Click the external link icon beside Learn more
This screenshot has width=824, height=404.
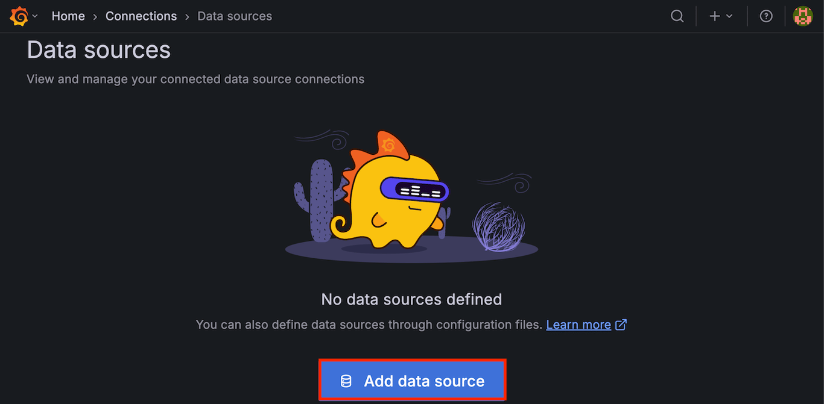621,325
